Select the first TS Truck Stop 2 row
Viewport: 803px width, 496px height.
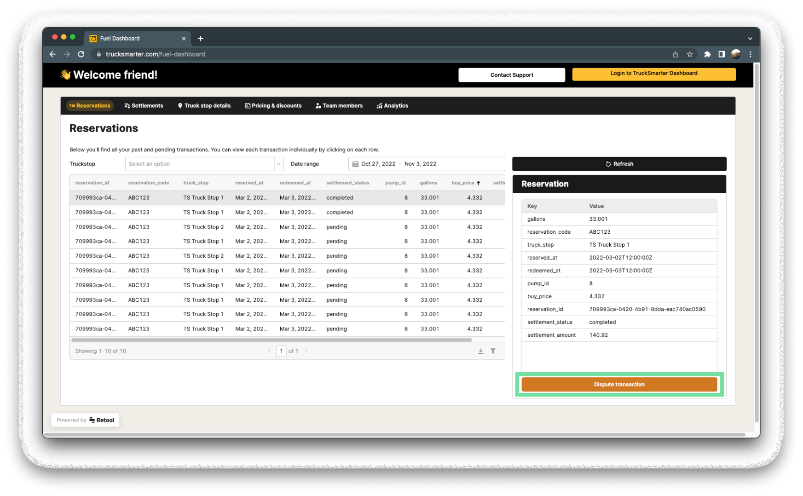[x=287, y=227]
